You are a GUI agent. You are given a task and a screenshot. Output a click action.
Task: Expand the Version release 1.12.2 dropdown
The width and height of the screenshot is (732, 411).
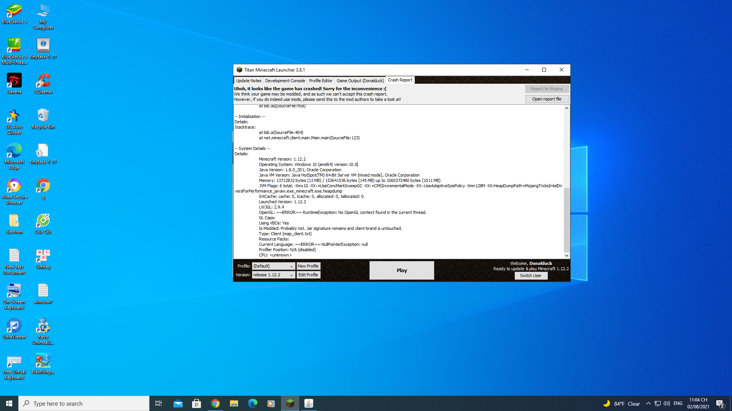click(291, 275)
